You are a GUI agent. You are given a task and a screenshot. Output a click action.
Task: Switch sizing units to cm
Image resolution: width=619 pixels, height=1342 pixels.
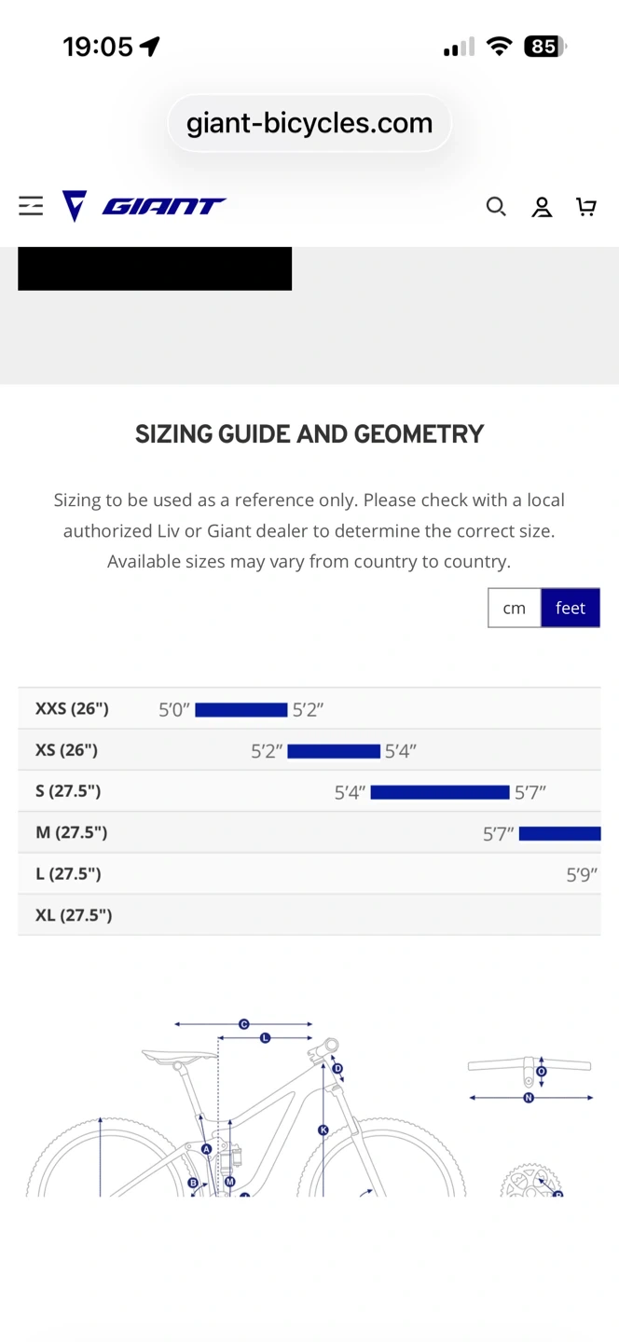(515, 608)
